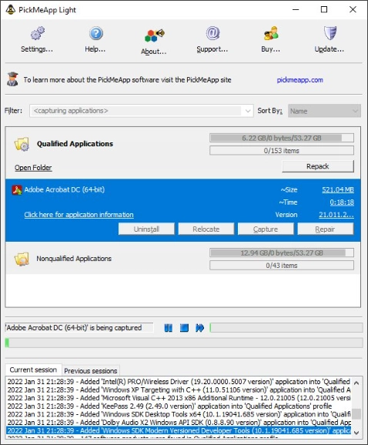Switch to the Current session tab
The image size is (368, 445).
click(33, 370)
